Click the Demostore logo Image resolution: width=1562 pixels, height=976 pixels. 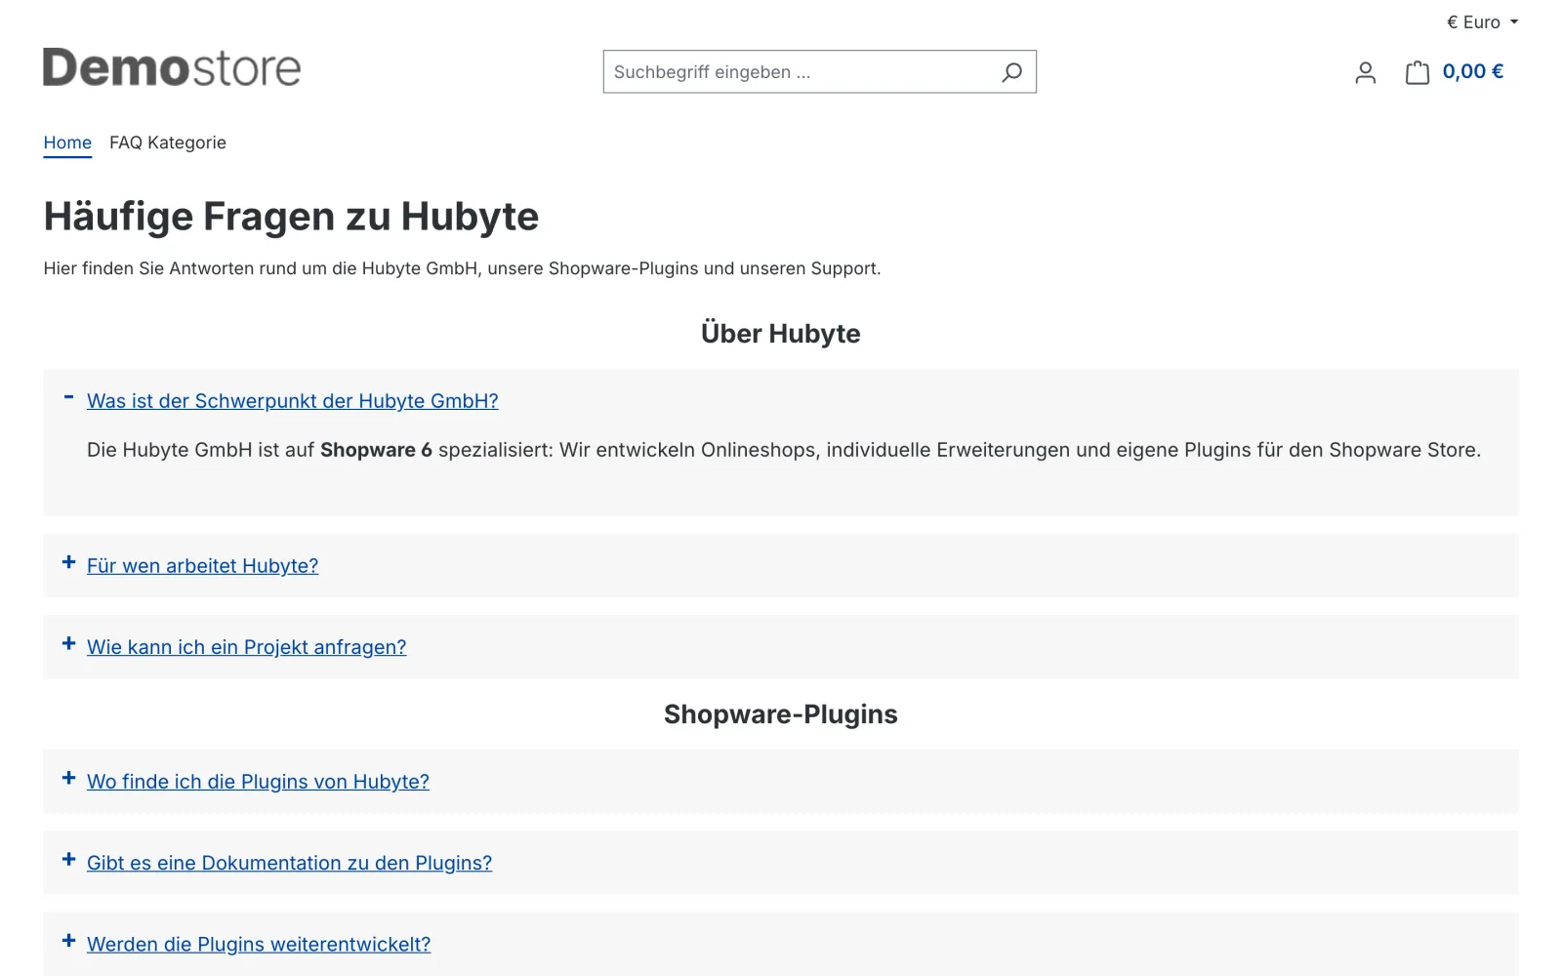pos(172,67)
